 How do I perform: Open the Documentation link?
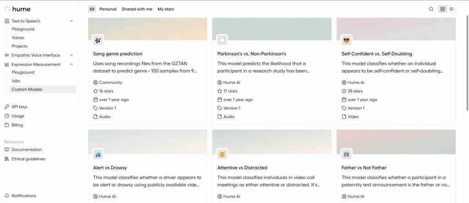(x=27, y=150)
